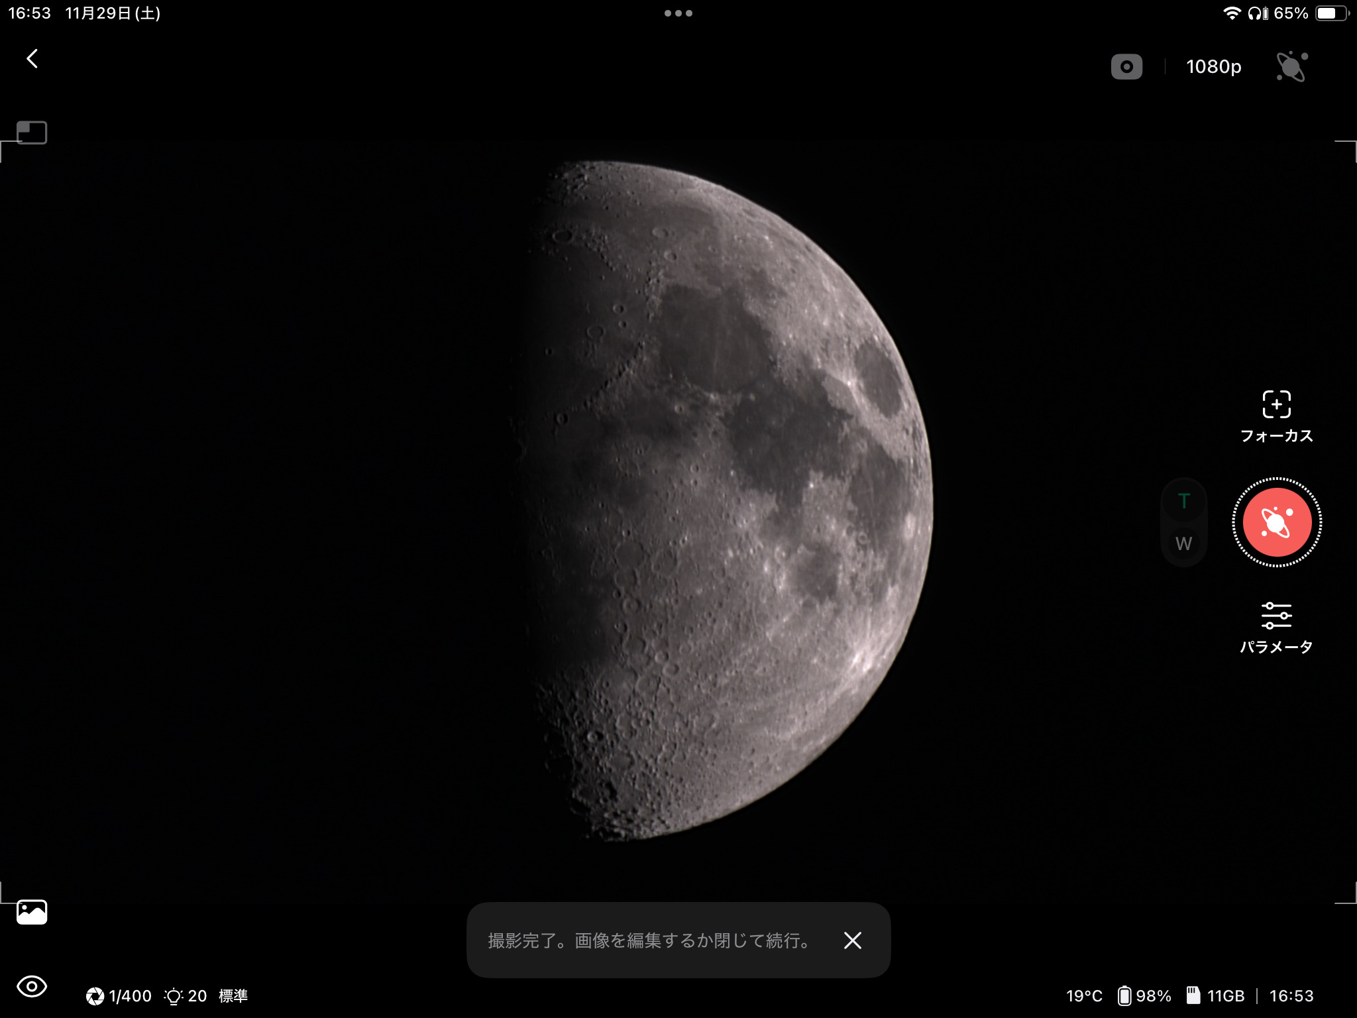Select the 標準 standard mode label
Screen dimensions: 1357x1018
233,995
